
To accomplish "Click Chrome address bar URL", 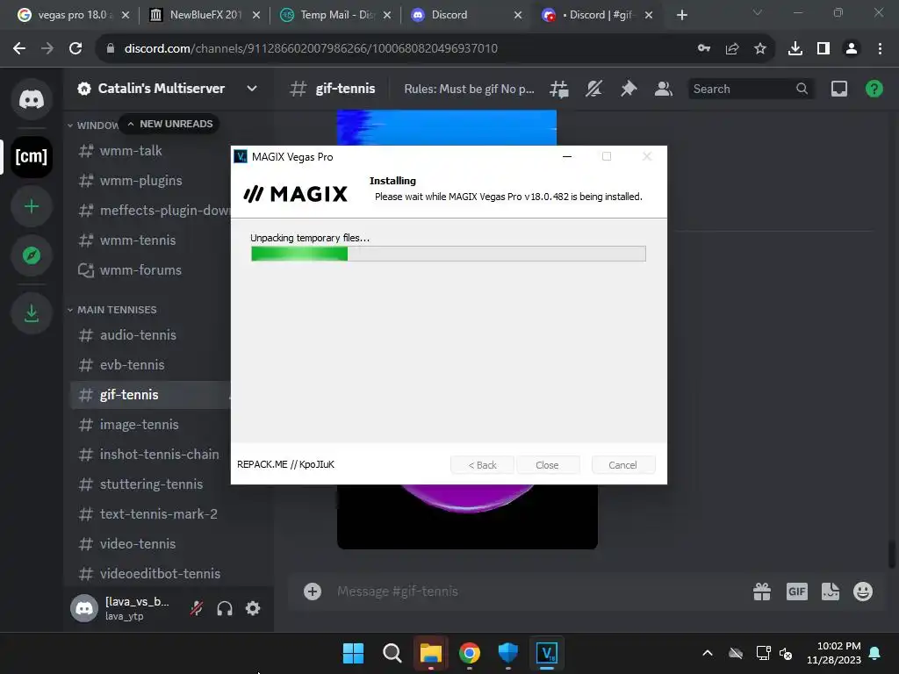I will coord(311,49).
